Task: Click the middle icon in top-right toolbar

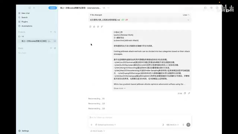Action: 211,8
